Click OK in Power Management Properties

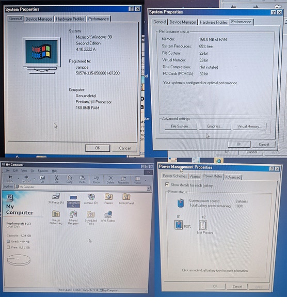point(215,286)
